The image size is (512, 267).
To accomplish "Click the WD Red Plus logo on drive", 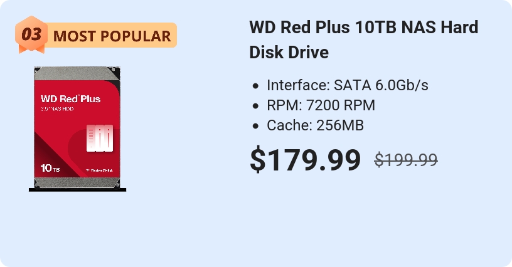I will coord(70,98).
